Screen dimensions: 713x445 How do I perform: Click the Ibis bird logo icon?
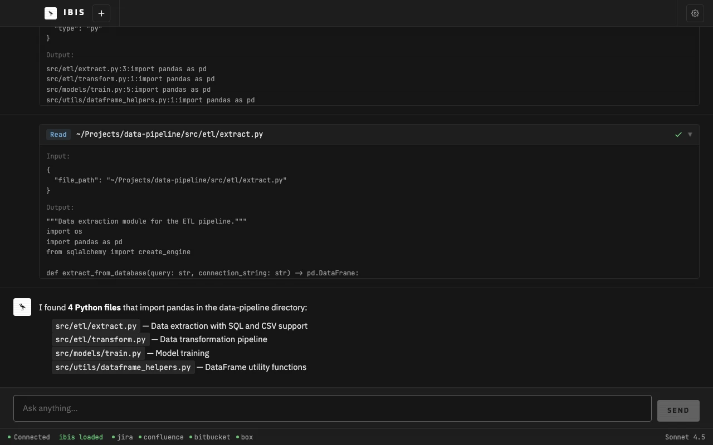pyautogui.click(x=51, y=13)
